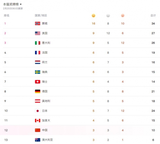Click the bronze medal column icon
This screenshot has width=160, height=144.
123,15
